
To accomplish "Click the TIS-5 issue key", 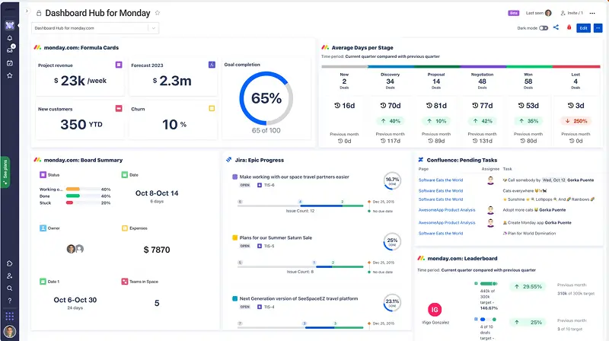I will [269, 246].
